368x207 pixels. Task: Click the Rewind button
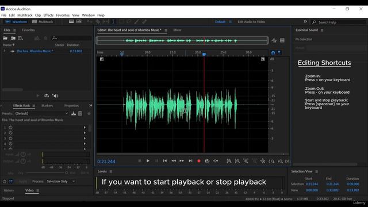174,161
